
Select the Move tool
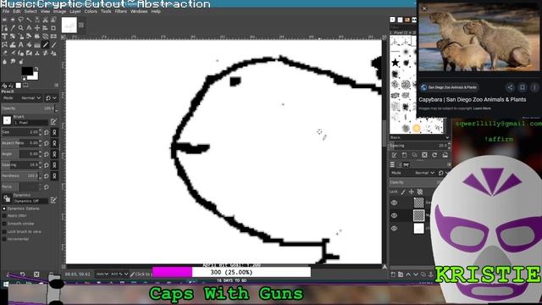[37, 28]
